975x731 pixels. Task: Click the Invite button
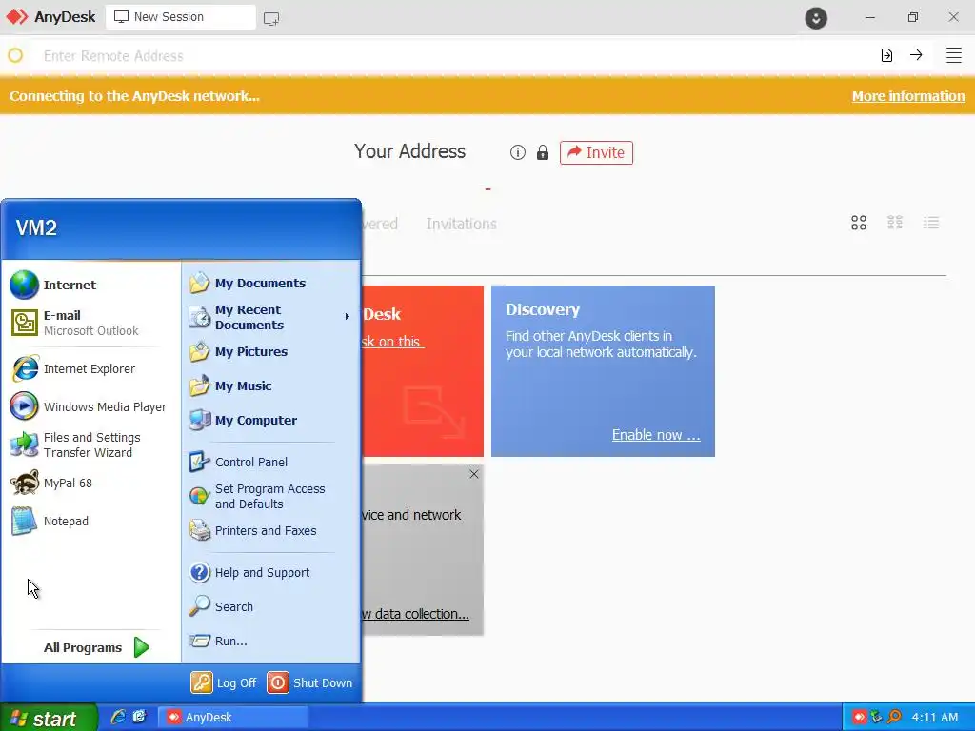[x=596, y=152]
